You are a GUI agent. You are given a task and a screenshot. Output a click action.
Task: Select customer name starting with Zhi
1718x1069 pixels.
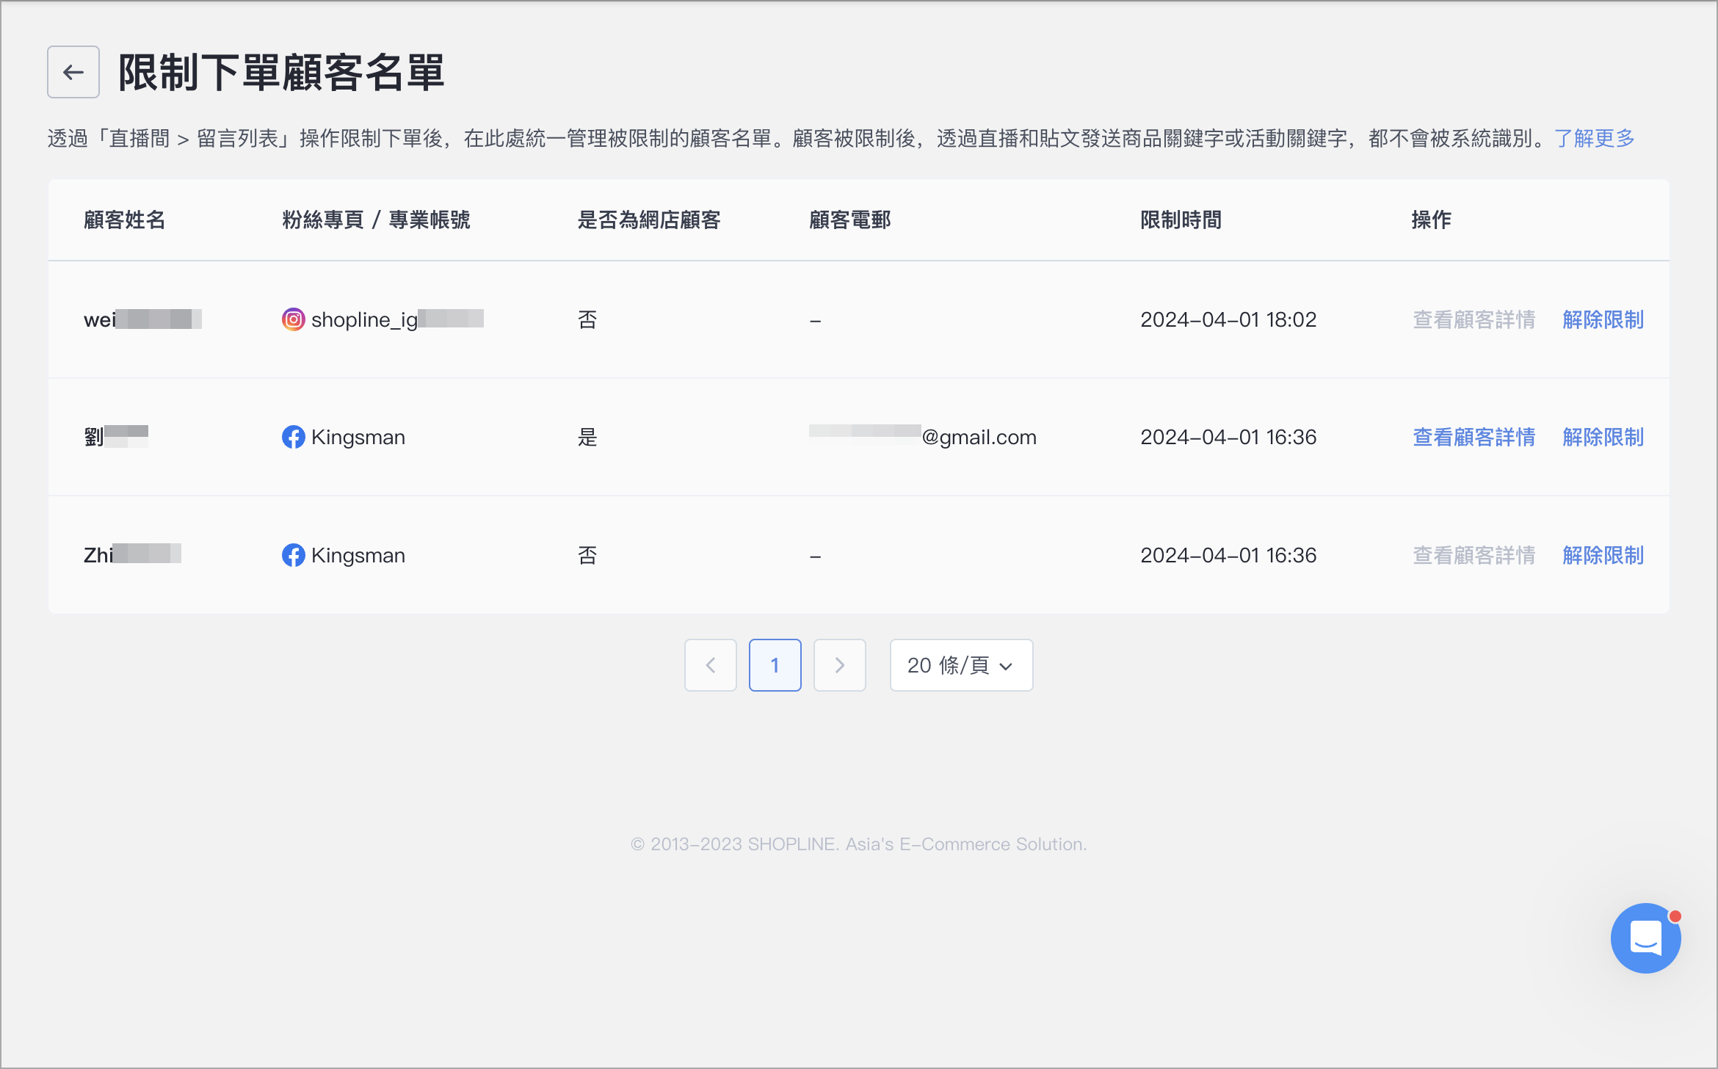pos(132,554)
